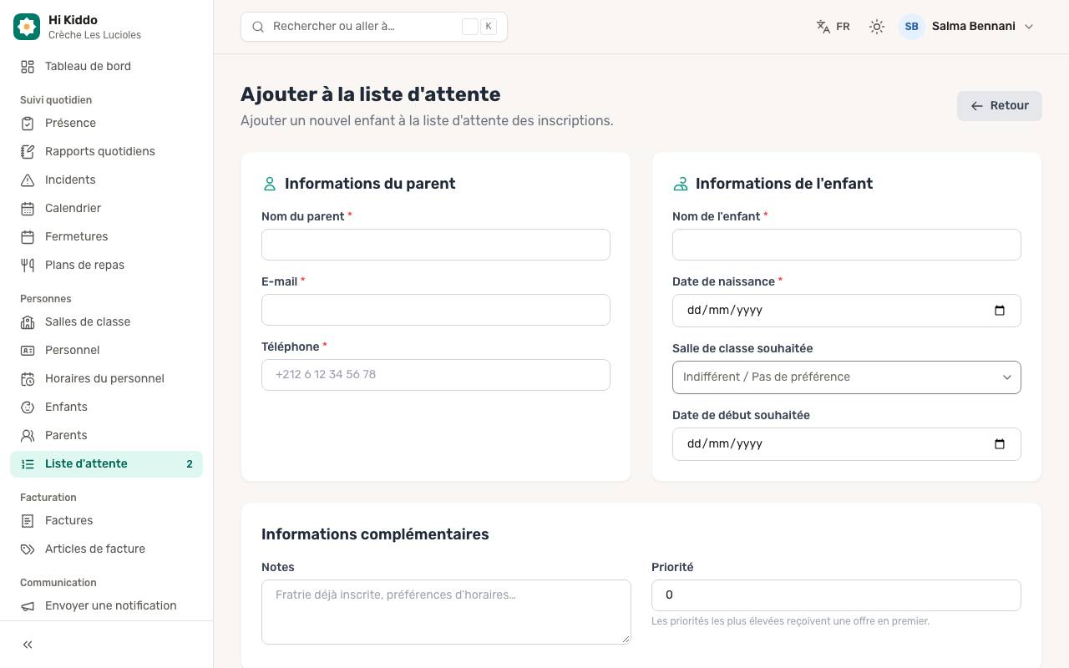This screenshot has width=1069, height=668.
Task: Click the Nom du parent field
Action: point(436,245)
